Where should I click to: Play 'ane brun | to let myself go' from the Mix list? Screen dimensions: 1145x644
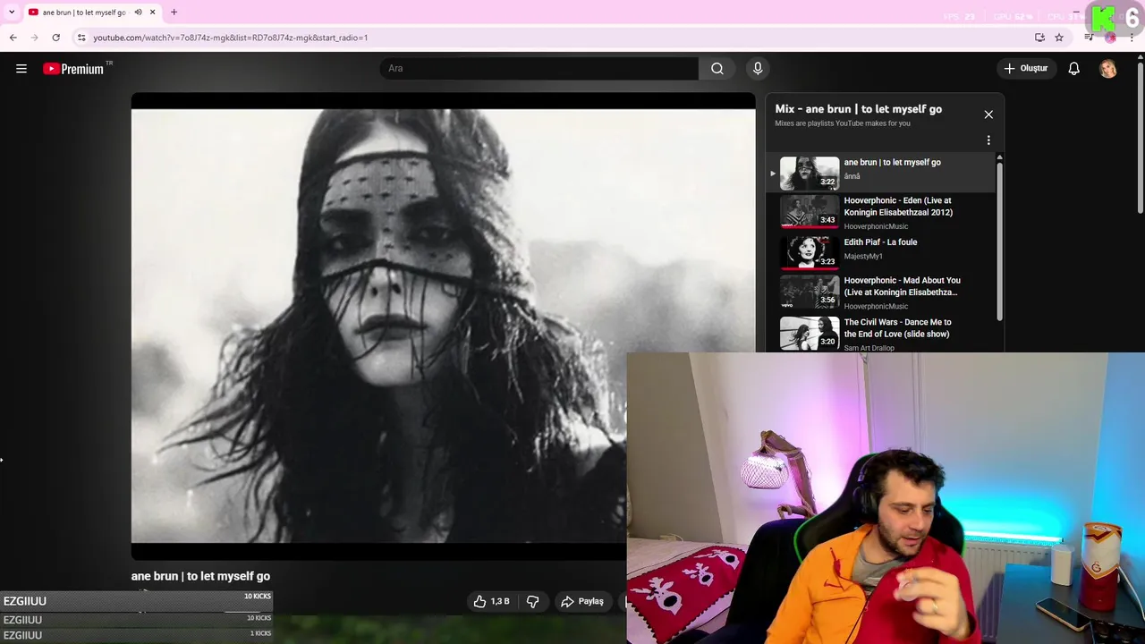tap(882, 172)
